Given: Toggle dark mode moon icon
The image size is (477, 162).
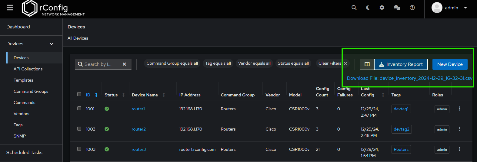Looking at the screenshot, I should [x=368, y=8].
